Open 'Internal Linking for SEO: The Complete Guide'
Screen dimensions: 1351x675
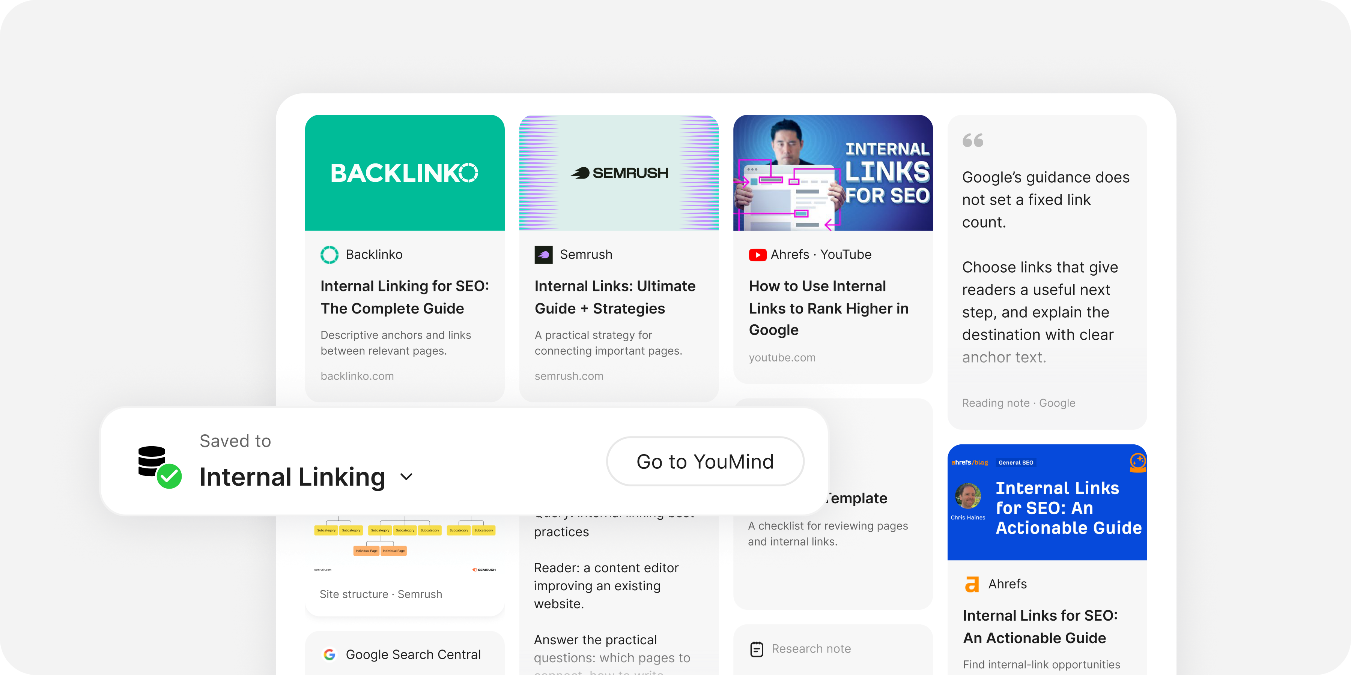pos(405,297)
